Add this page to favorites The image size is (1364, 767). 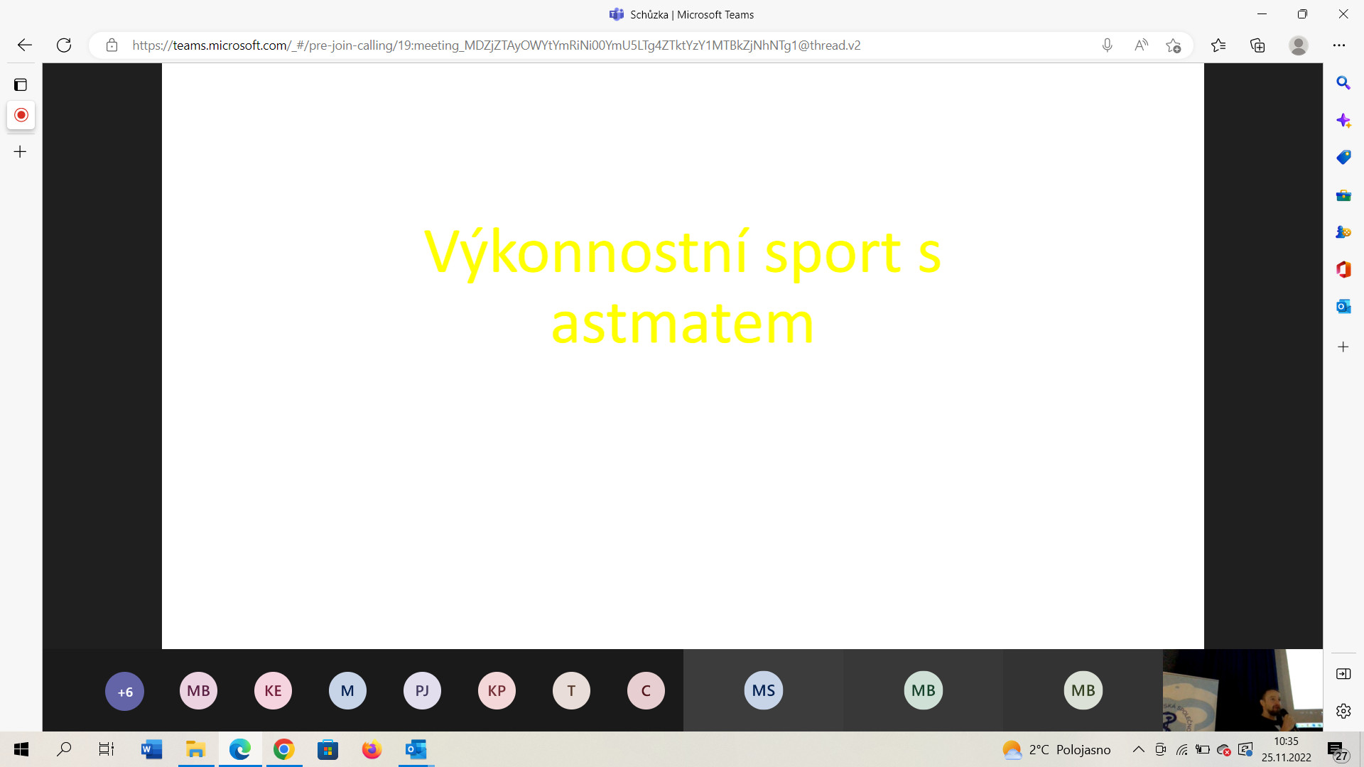(1174, 45)
